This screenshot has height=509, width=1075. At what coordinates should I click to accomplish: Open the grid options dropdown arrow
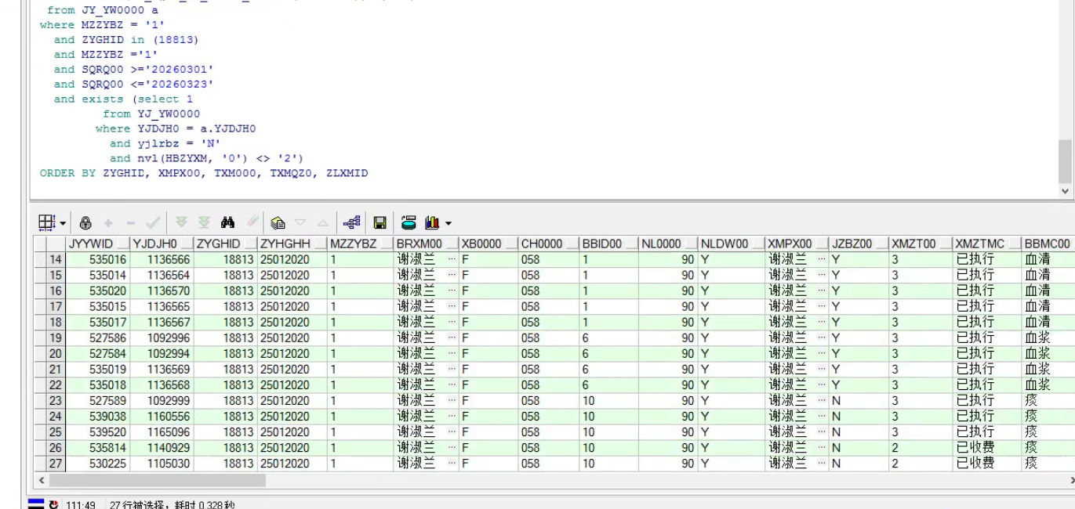[x=63, y=223]
